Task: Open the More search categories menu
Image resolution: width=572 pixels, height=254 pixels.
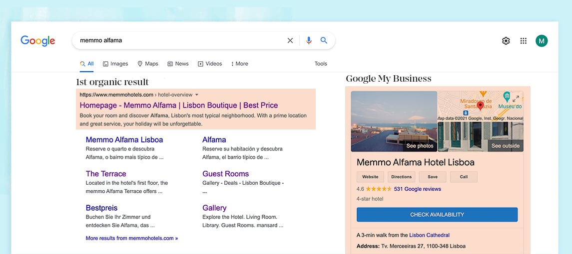Action: pos(239,64)
